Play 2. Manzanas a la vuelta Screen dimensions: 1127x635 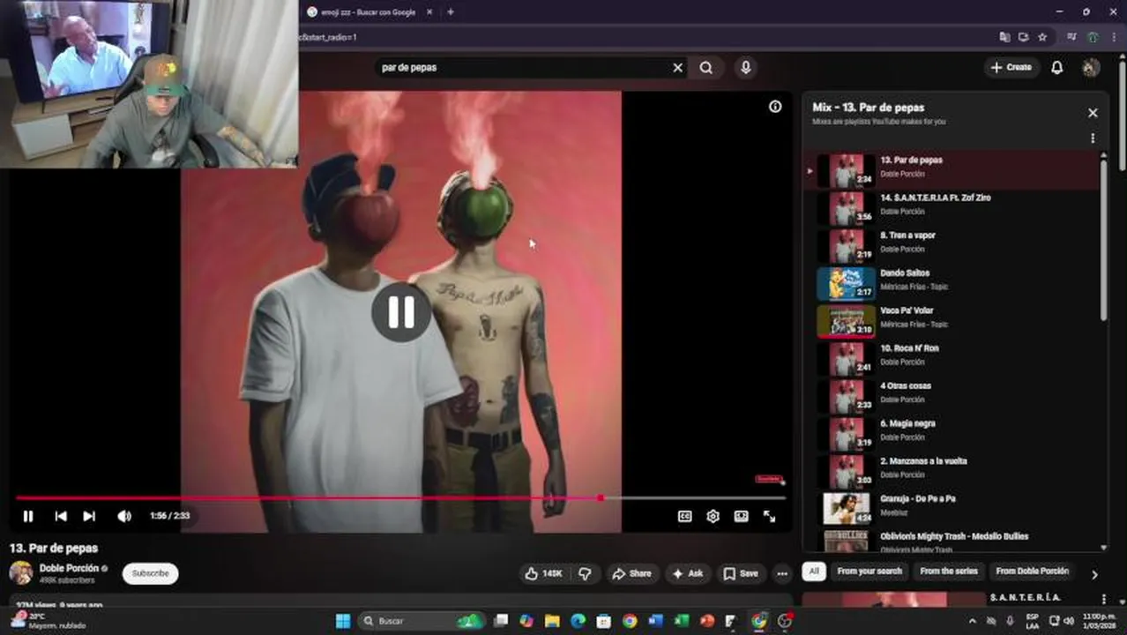[x=952, y=472]
